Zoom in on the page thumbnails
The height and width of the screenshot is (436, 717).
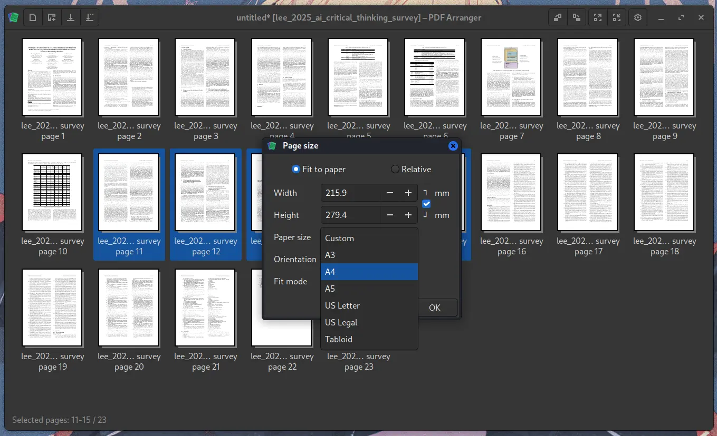pos(597,17)
